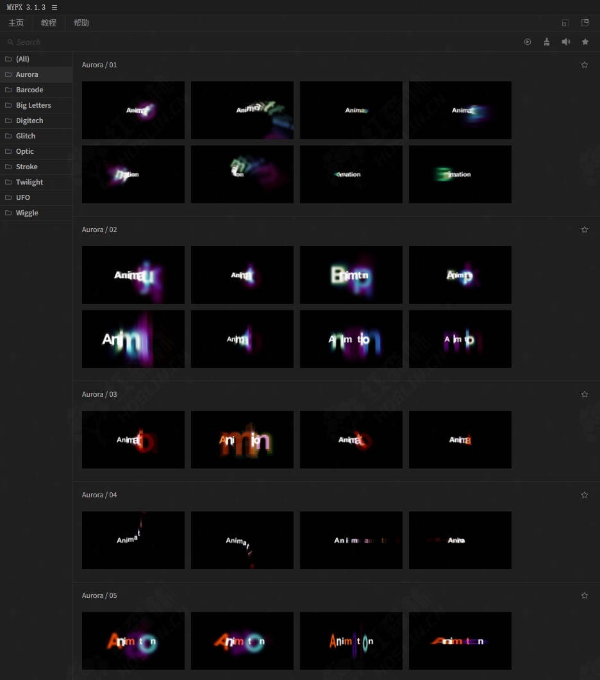Favorite the Aurora / 02 group star
Screen dimensions: 600x680
click(x=585, y=230)
